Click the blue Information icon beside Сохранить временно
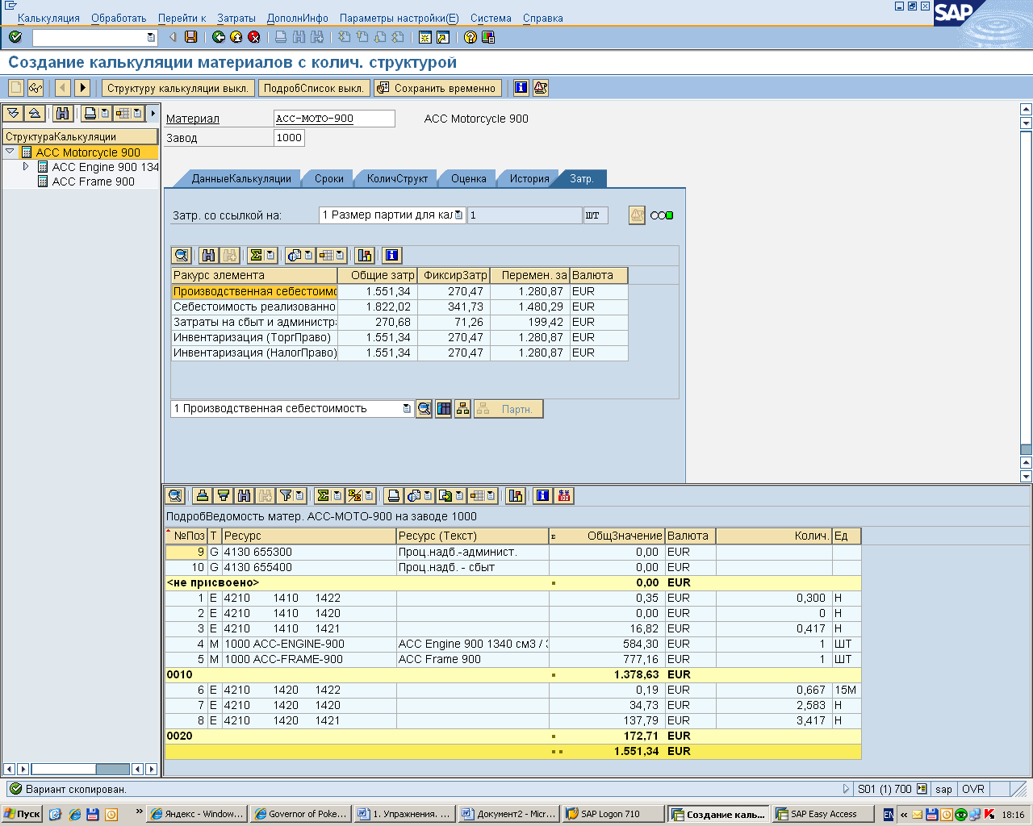Screen dimensions: 1033x826 pos(521,88)
